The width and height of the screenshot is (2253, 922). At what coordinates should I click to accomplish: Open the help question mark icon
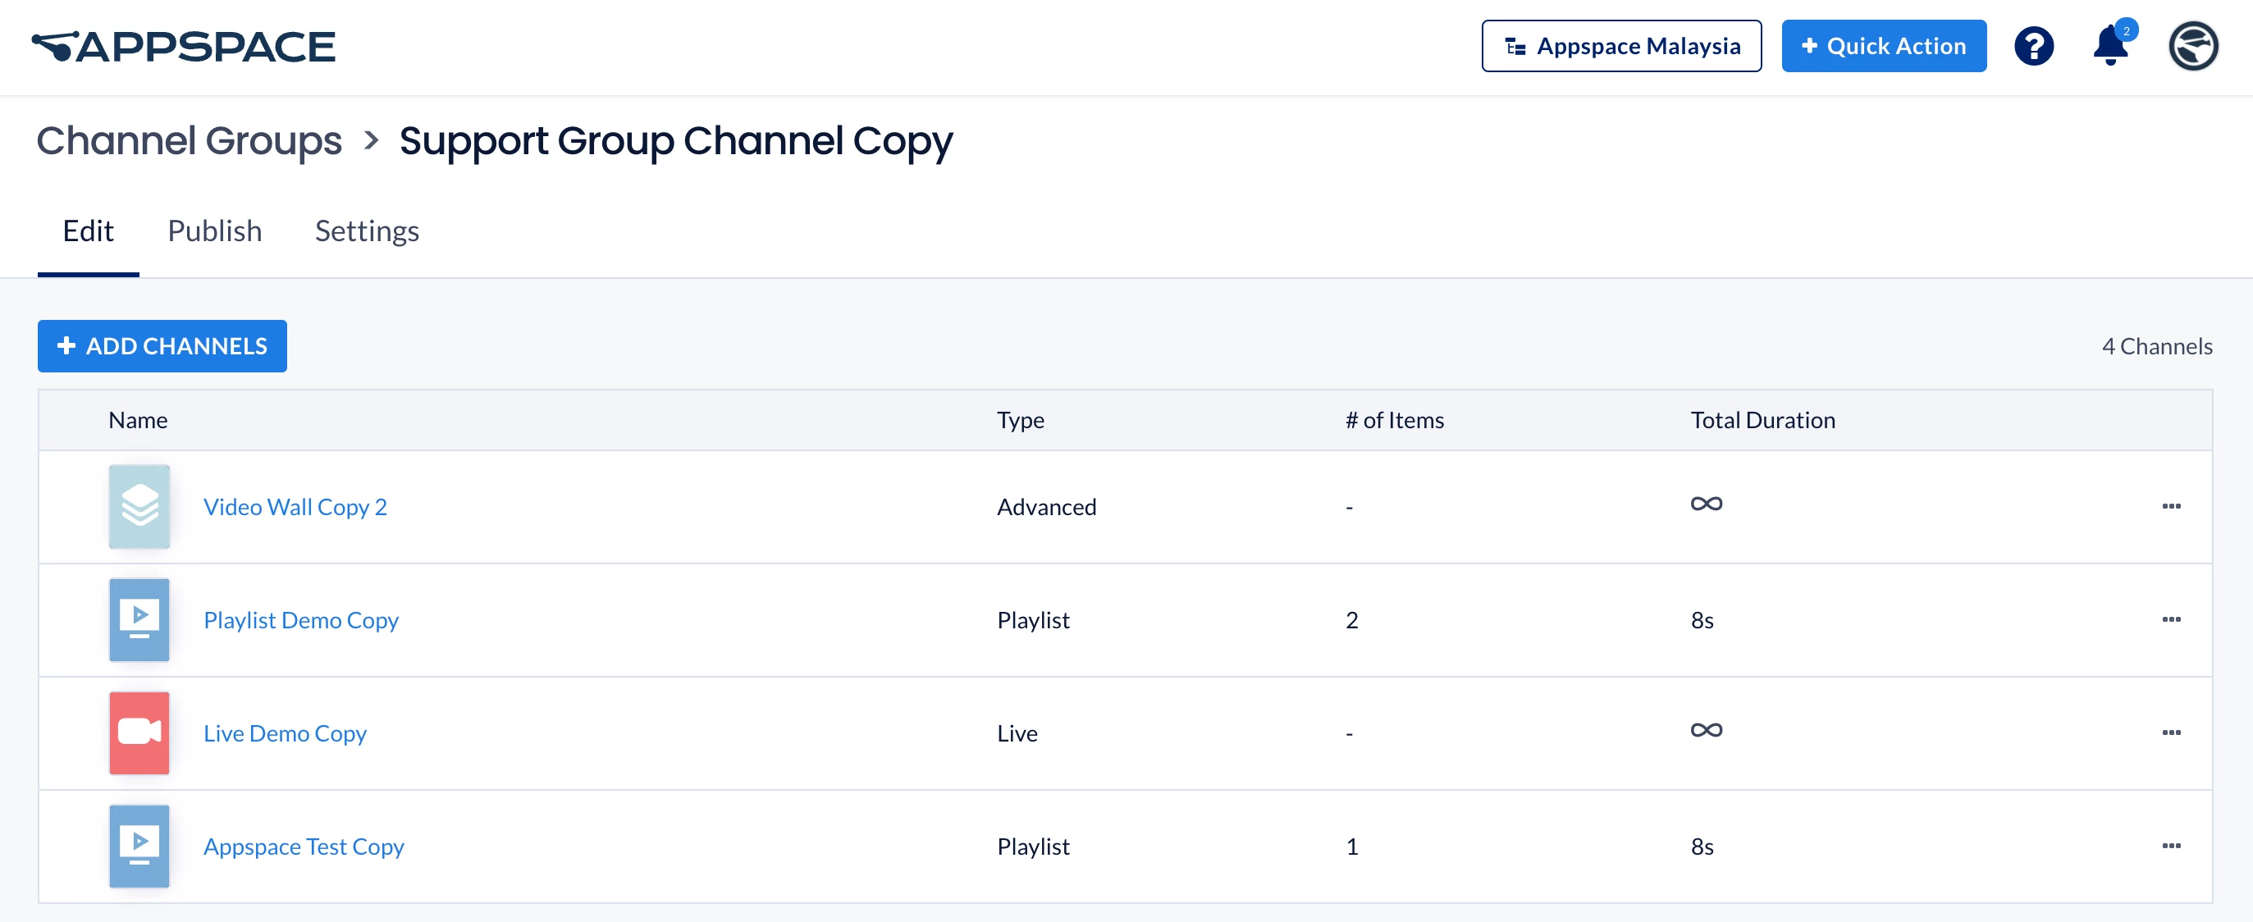[2033, 47]
